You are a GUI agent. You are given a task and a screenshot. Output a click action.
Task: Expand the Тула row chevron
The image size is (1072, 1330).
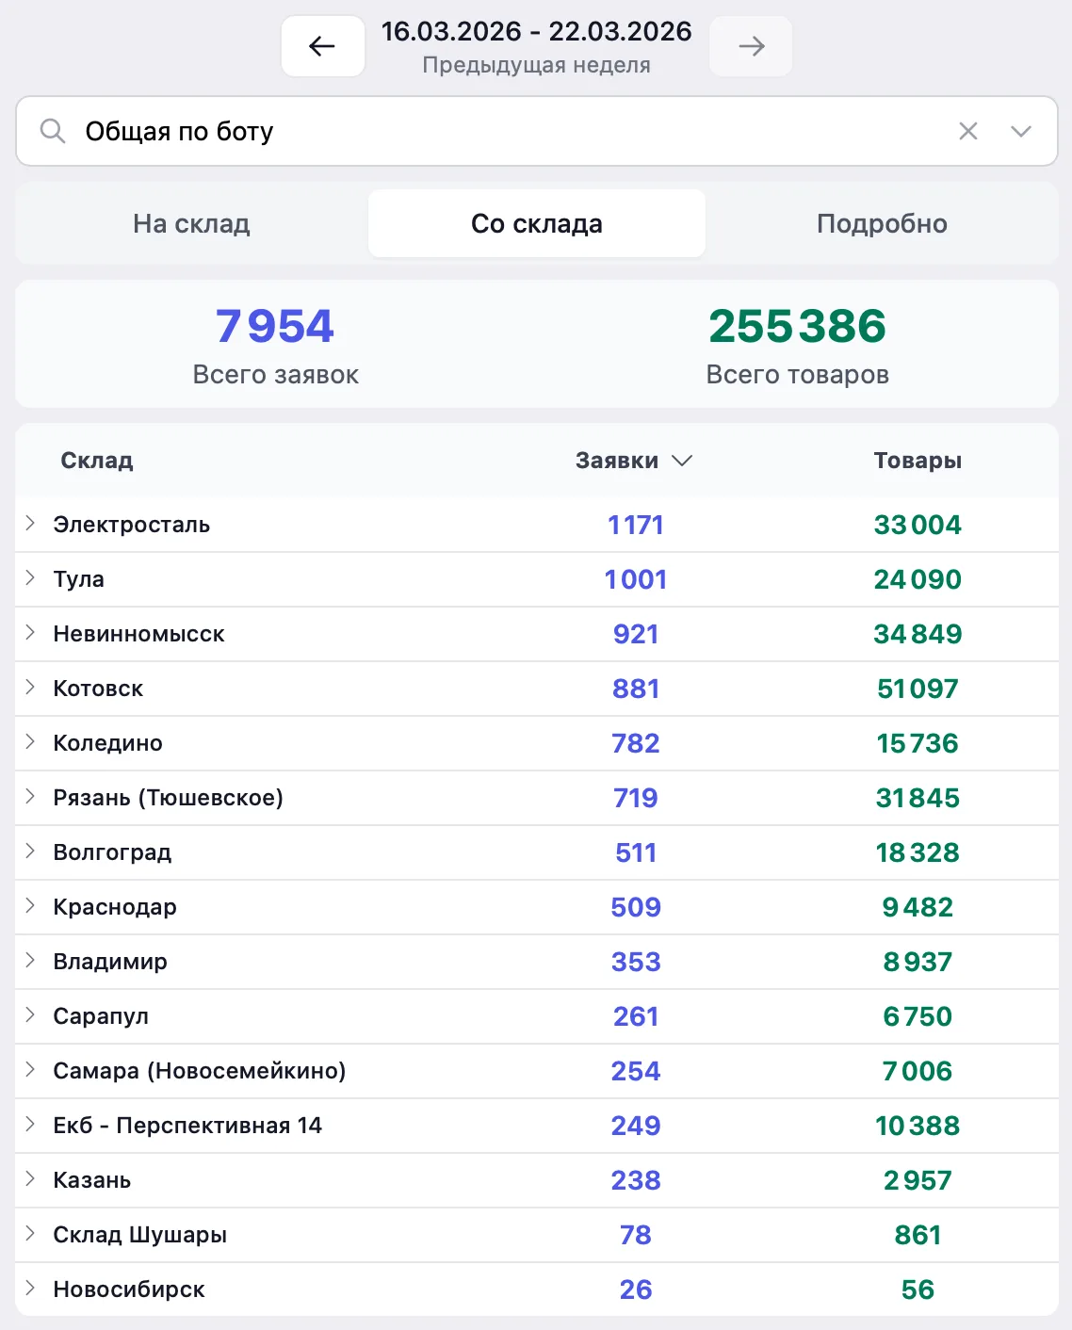30,578
